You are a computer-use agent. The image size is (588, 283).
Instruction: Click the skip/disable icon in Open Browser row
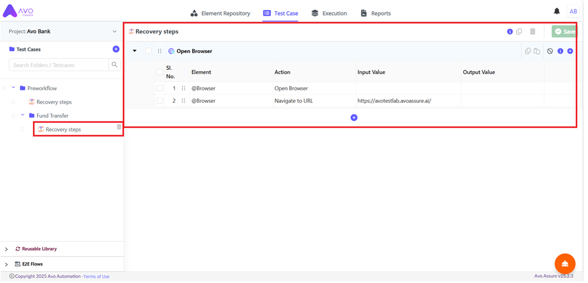pyautogui.click(x=550, y=51)
